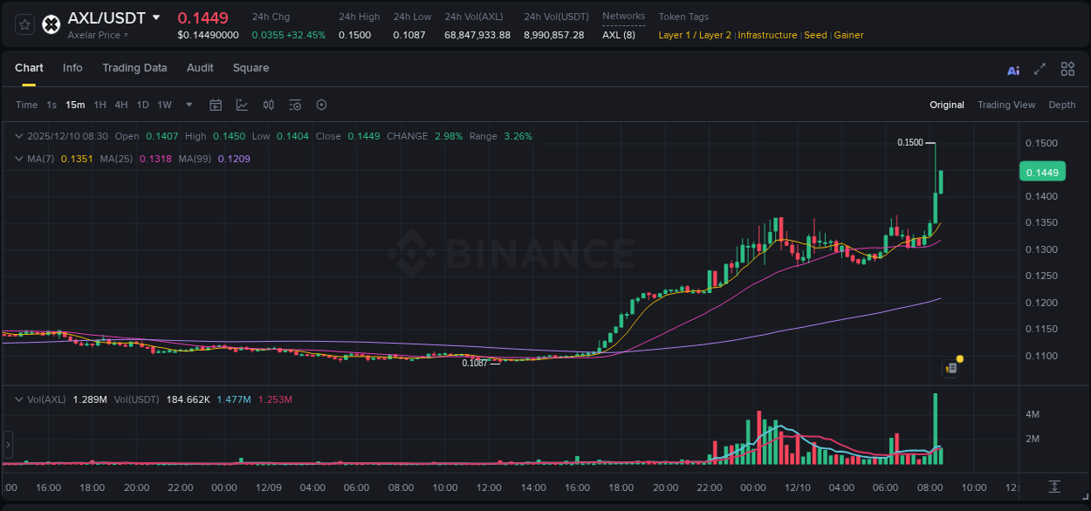Favorite AXL/USDT with the star icon
The height and width of the screenshot is (511, 1091).
pos(24,24)
